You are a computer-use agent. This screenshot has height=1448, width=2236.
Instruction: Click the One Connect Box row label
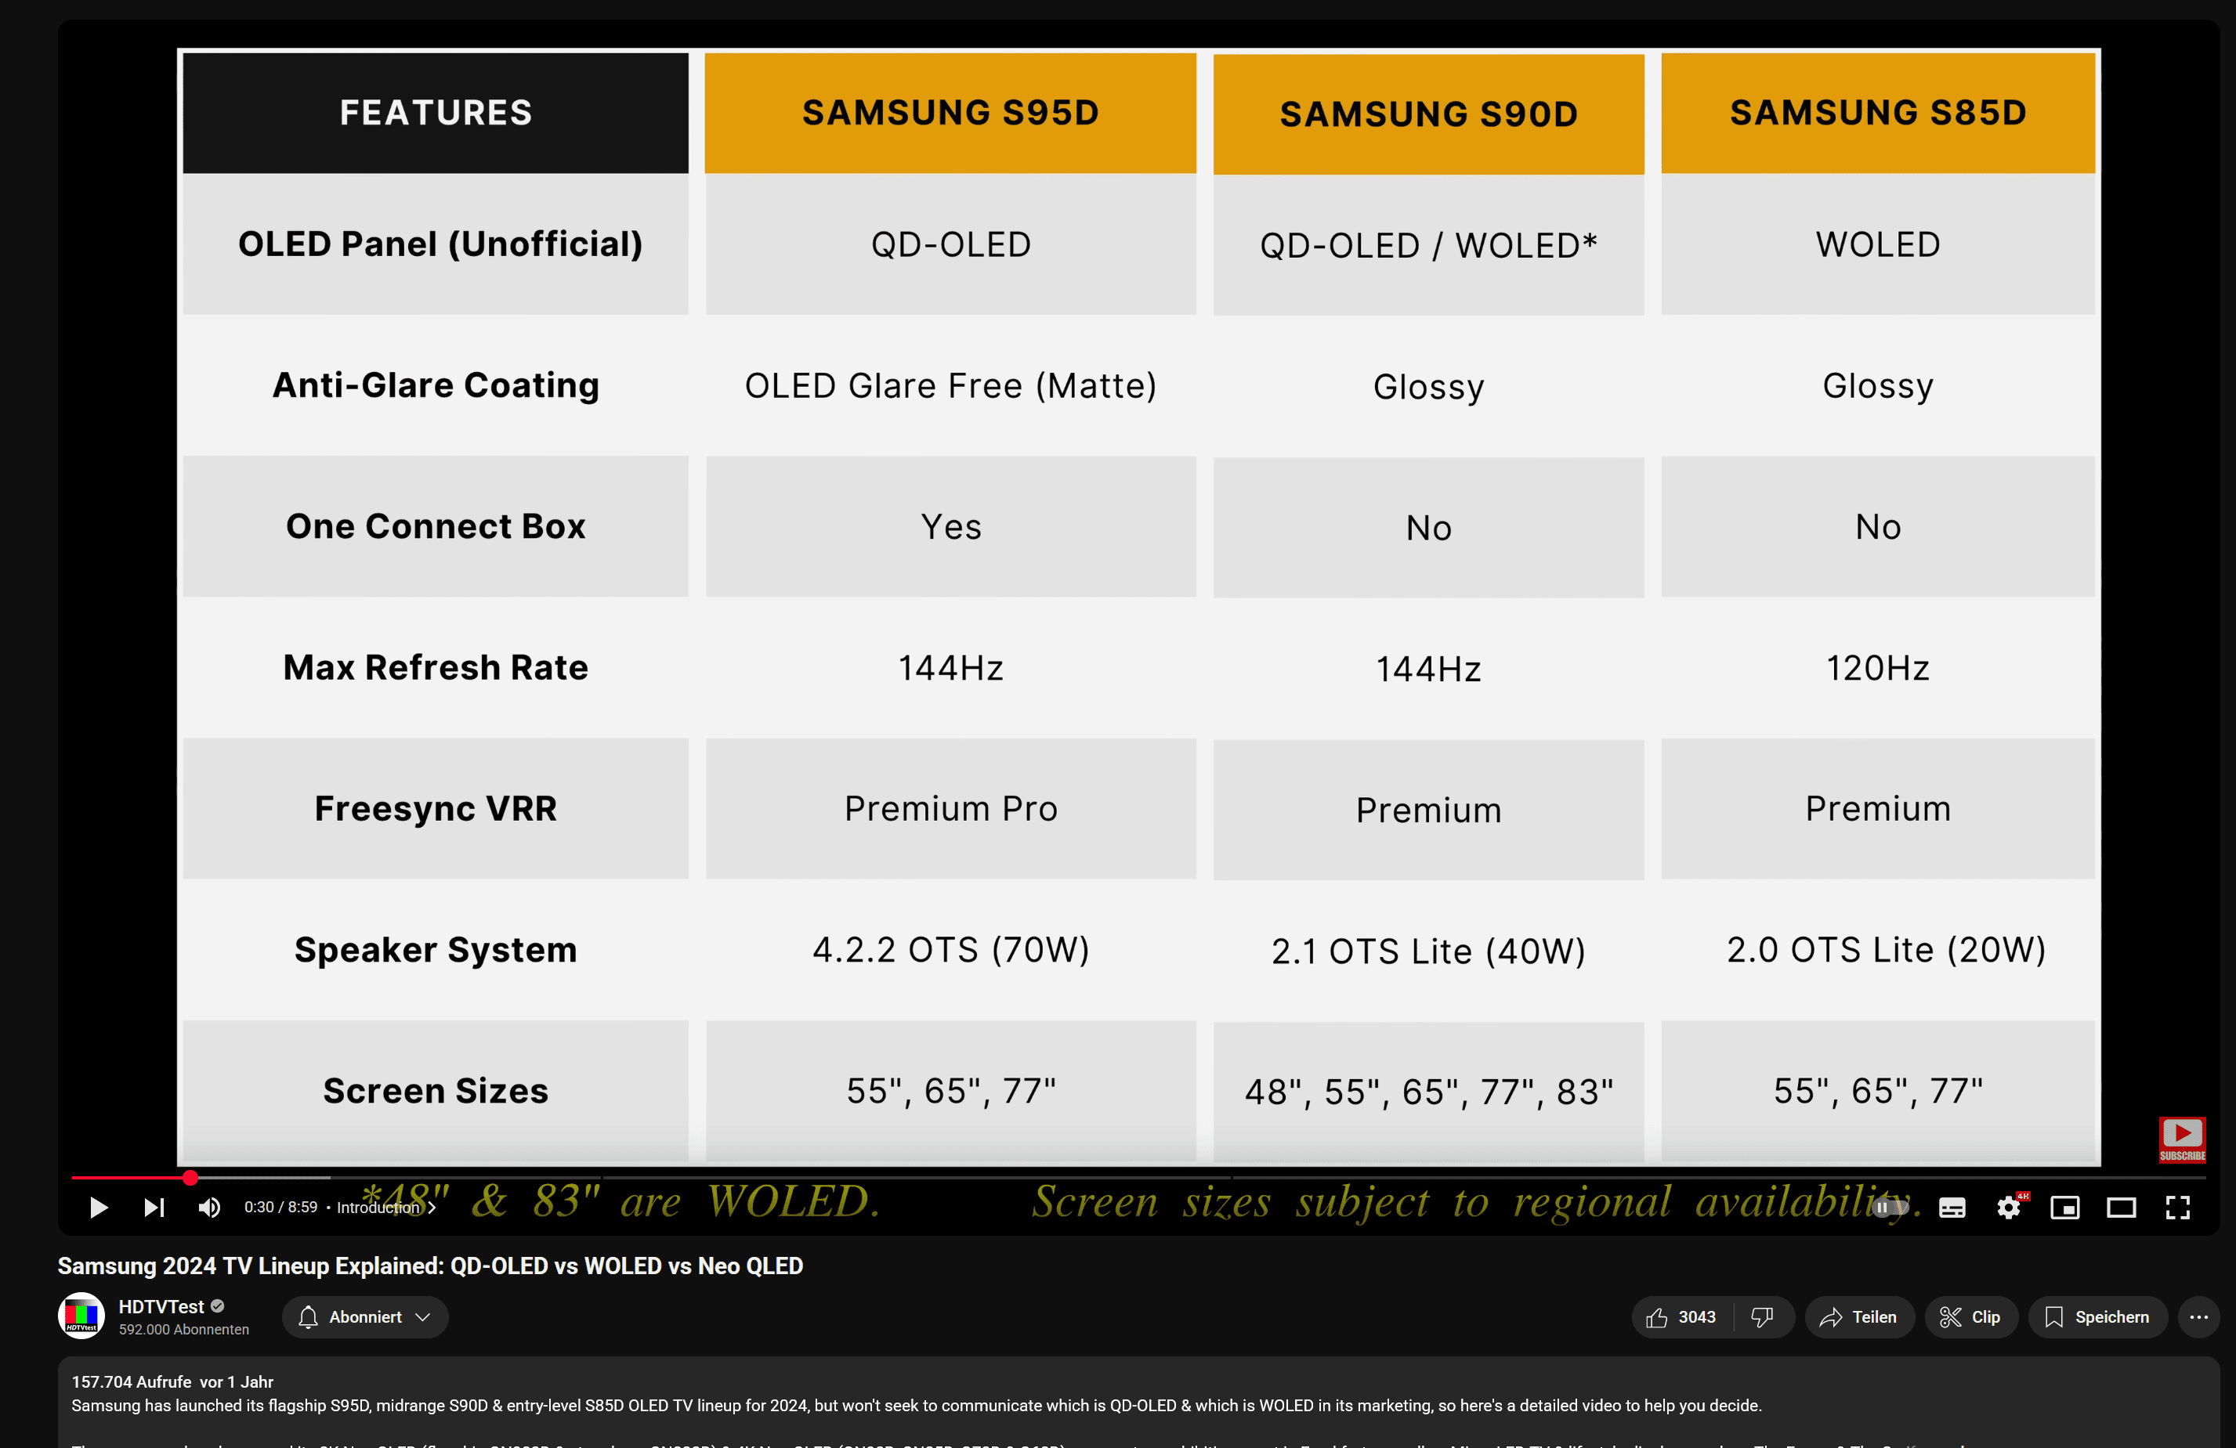coord(435,525)
